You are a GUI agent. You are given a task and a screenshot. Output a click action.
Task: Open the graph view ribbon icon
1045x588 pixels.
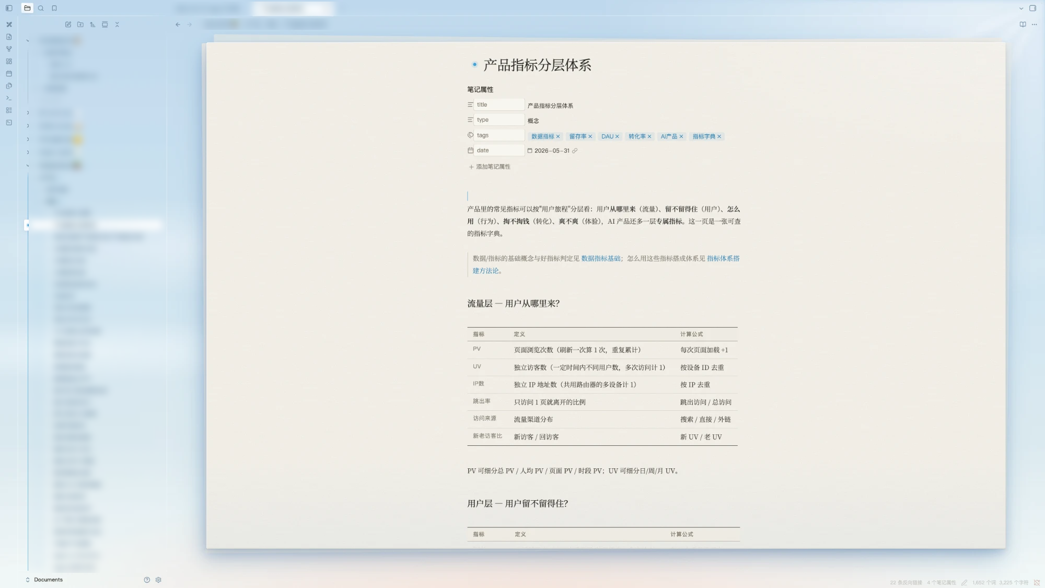(9, 49)
